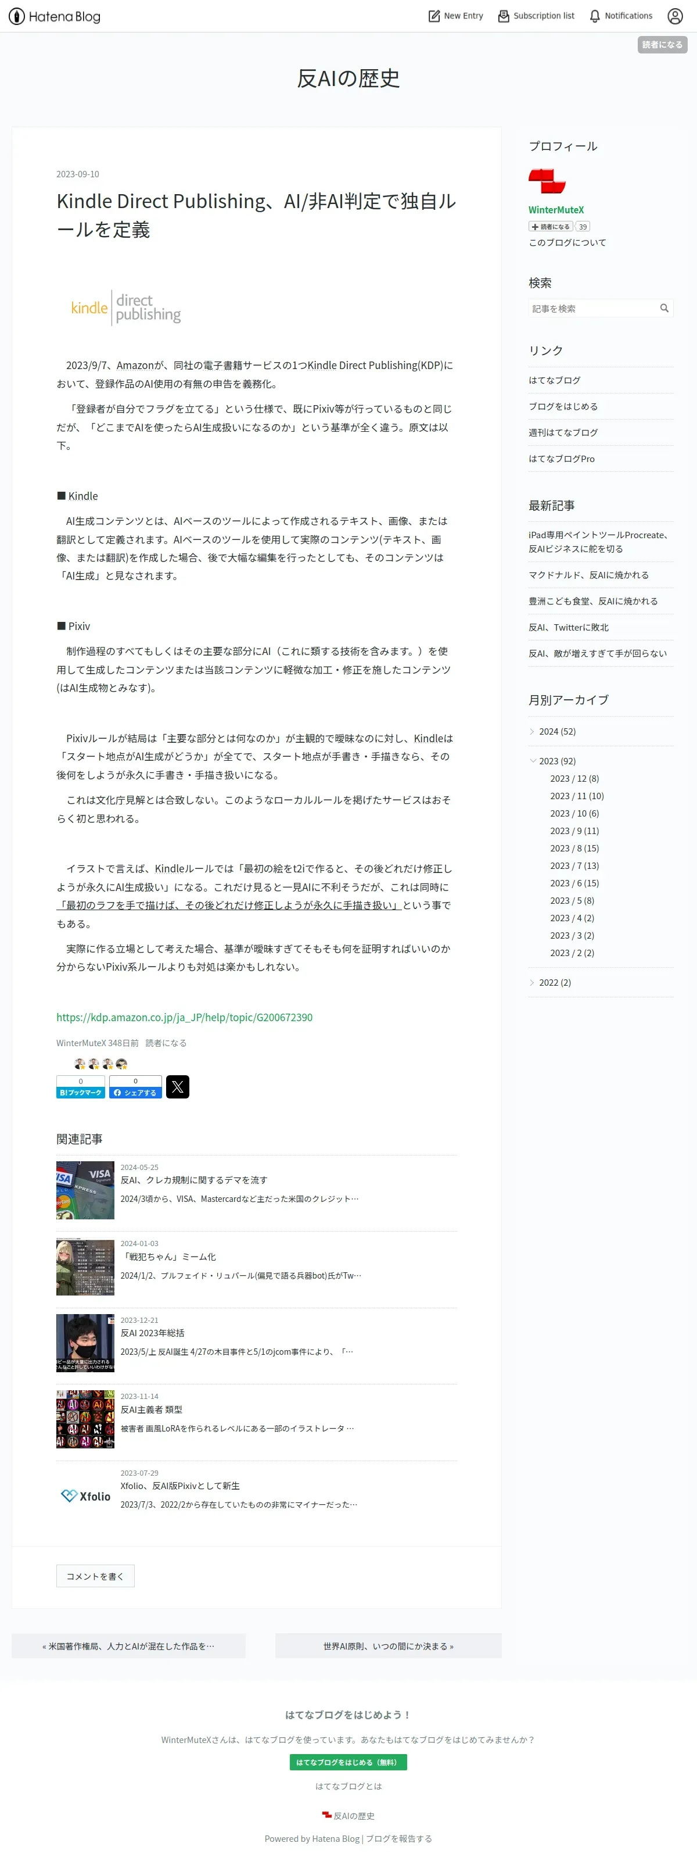The width and height of the screenshot is (697, 1868).
Task: Open 反AI、敵が増えすぎて手が回らない post
Action: point(597,653)
